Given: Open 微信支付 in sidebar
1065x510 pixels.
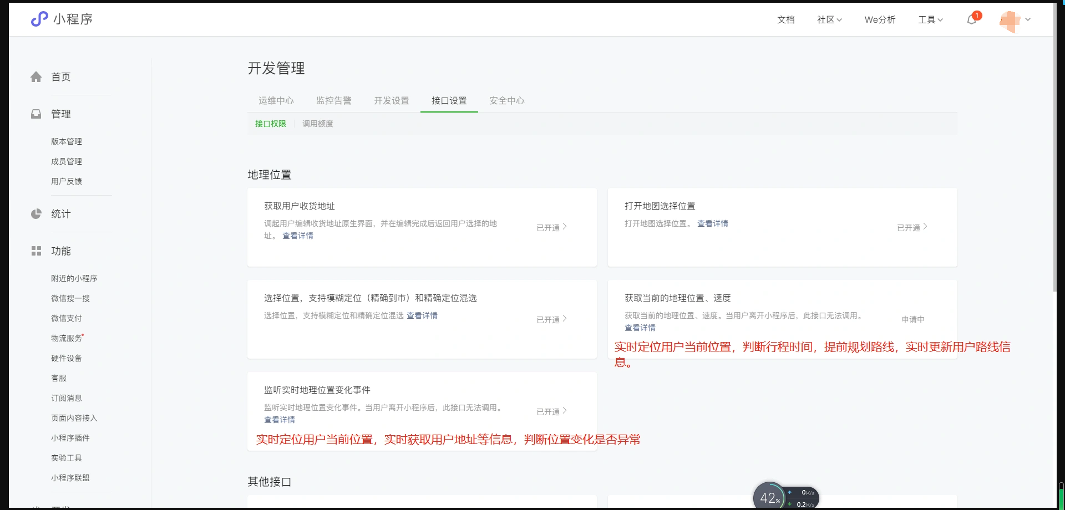Looking at the screenshot, I should [67, 318].
